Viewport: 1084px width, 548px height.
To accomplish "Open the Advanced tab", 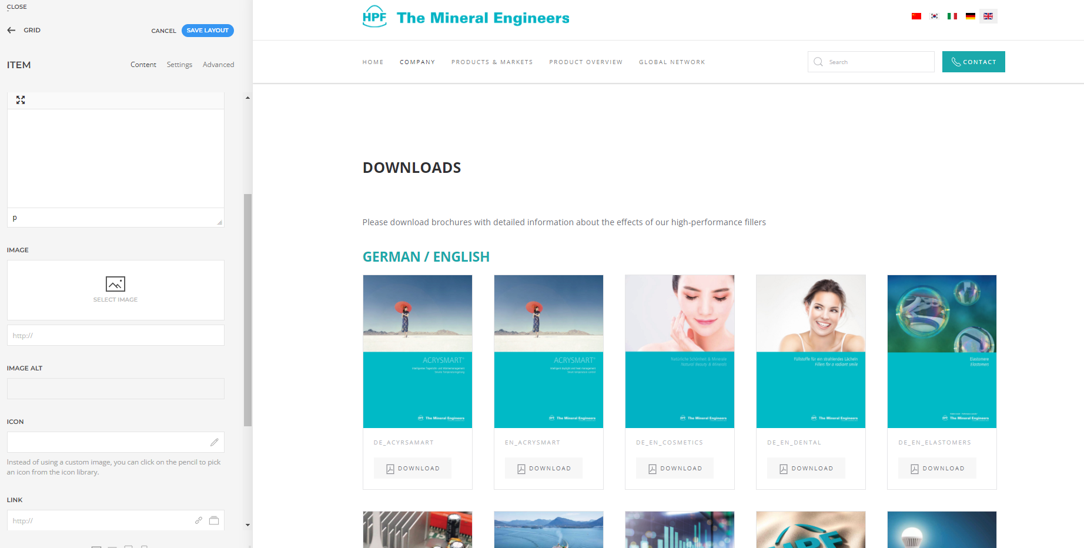I will tap(218, 65).
